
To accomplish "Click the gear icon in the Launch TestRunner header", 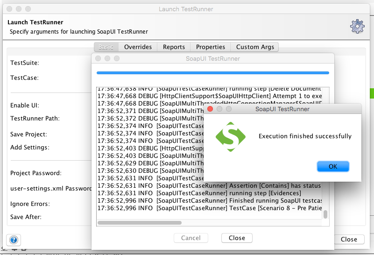I will click(x=357, y=27).
